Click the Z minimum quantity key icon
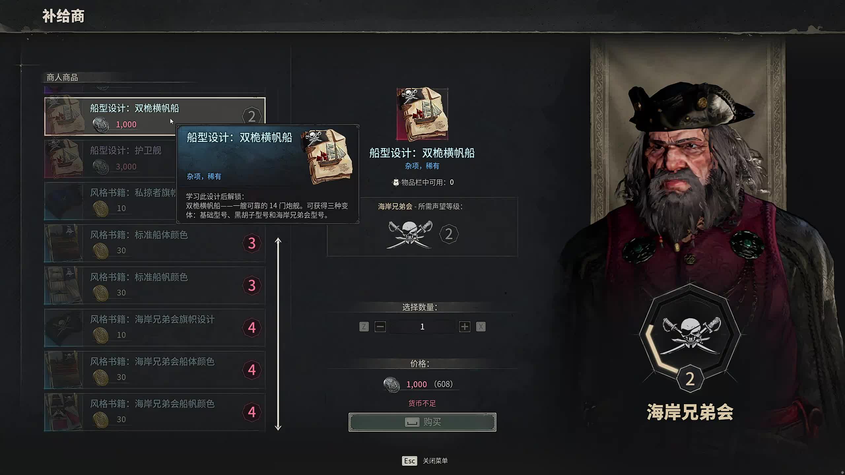845x475 pixels. [364, 327]
